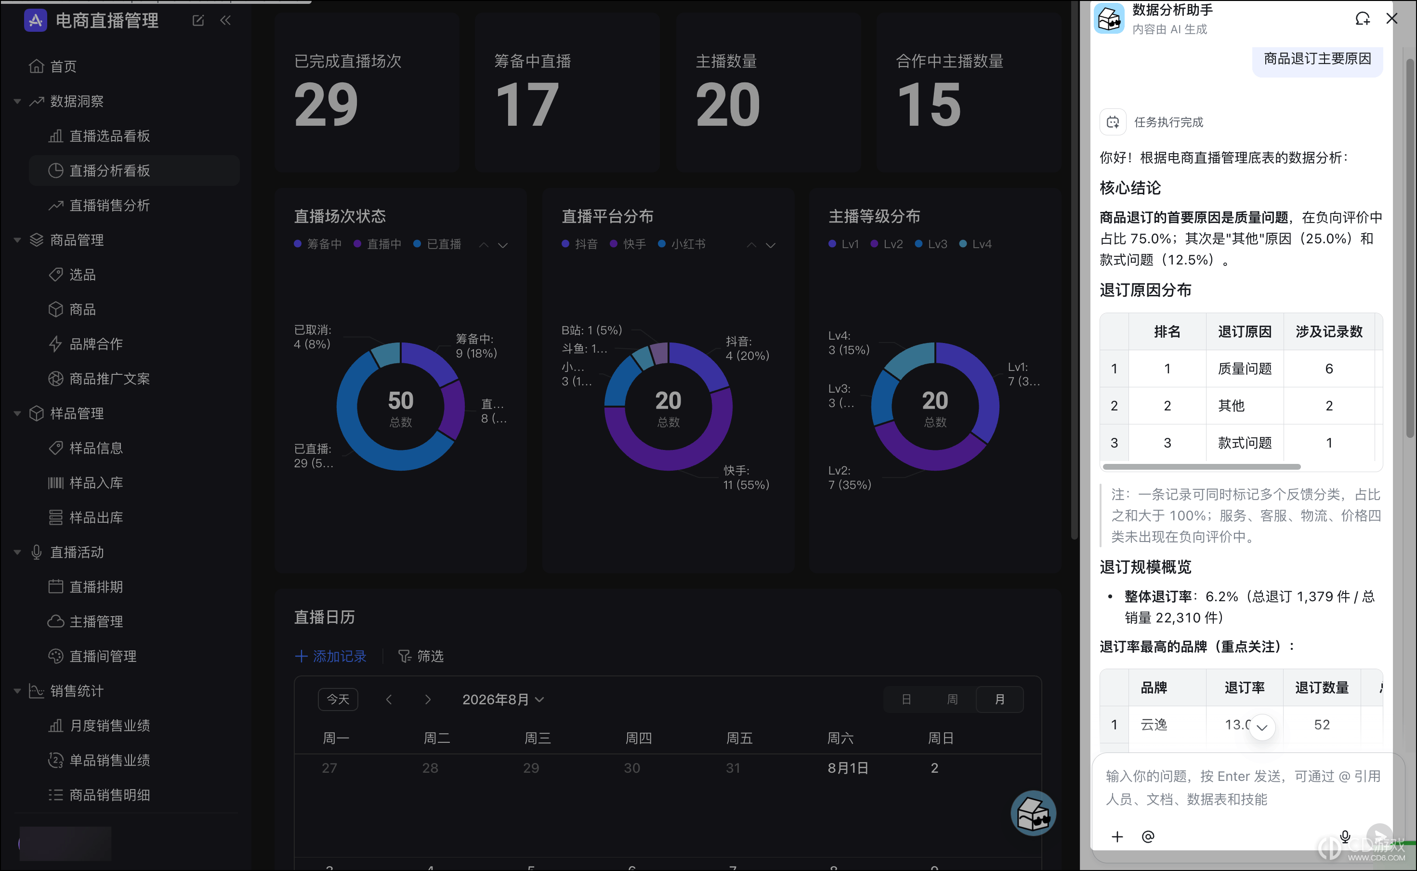Screen dimensions: 1417x871
Task: Click the 样品出库 list icon
Action: (x=55, y=517)
